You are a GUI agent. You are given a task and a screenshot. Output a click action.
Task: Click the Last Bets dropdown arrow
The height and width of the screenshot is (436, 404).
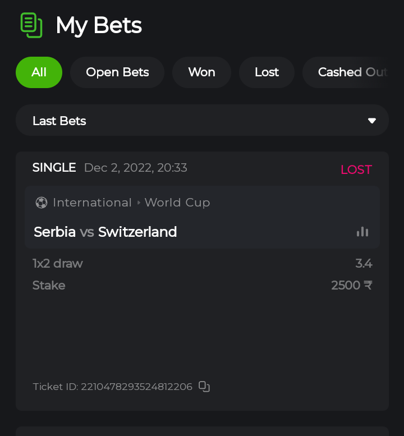(x=371, y=121)
